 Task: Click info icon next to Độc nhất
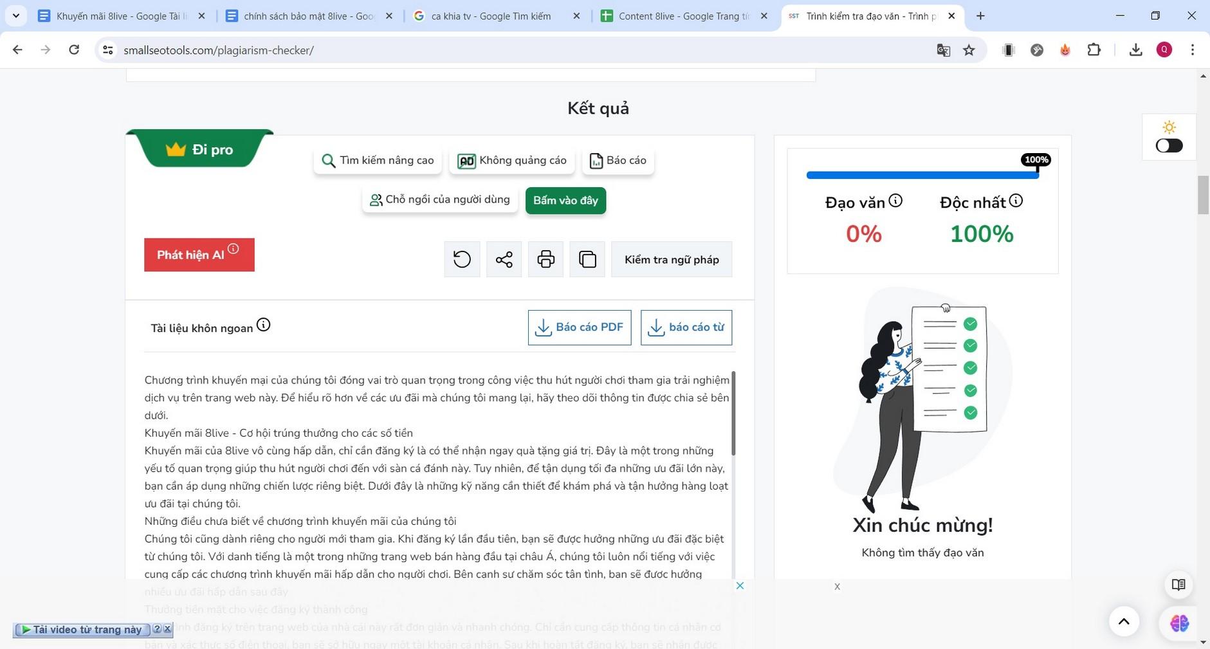coord(1016,201)
